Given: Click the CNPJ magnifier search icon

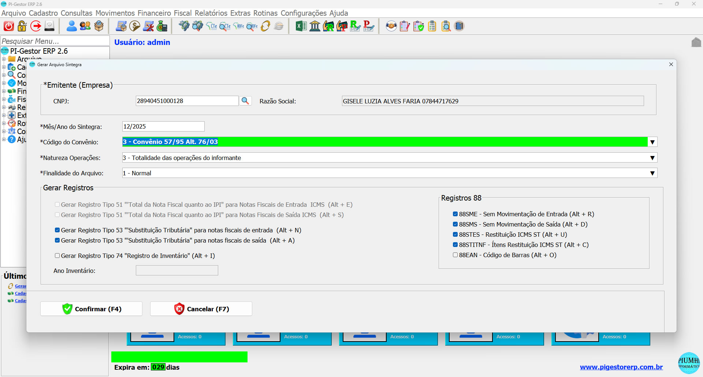Looking at the screenshot, I should tap(245, 101).
